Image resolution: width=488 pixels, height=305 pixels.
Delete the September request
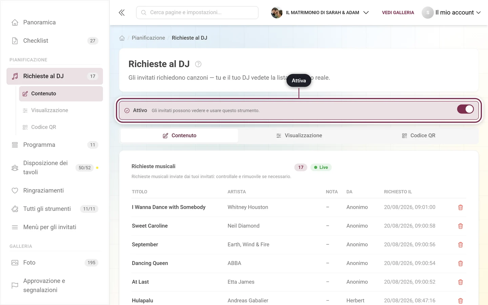[461, 245]
